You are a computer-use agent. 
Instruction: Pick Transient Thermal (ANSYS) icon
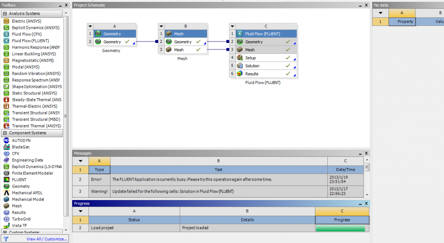tap(6, 126)
